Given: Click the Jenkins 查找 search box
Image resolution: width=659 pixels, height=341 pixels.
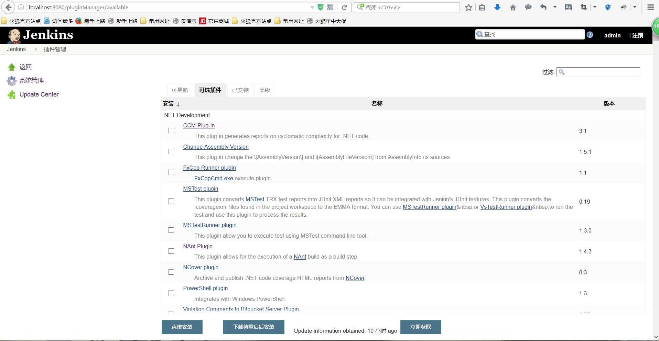Looking at the screenshot, I should click(530, 34).
